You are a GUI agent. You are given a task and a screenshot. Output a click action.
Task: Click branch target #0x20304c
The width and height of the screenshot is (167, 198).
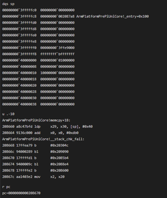tap(59, 146)
